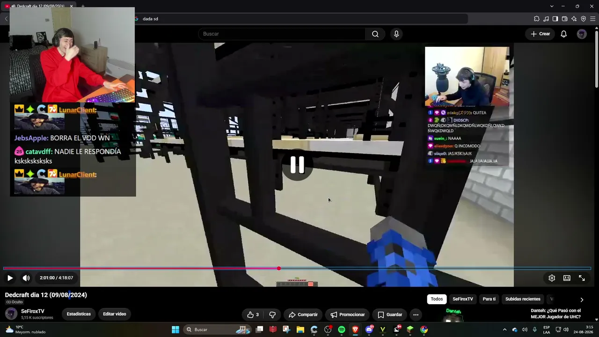Screen dimensions: 599x337
Task: Open Spotify from the taskbar
Action: click(342, 330)
